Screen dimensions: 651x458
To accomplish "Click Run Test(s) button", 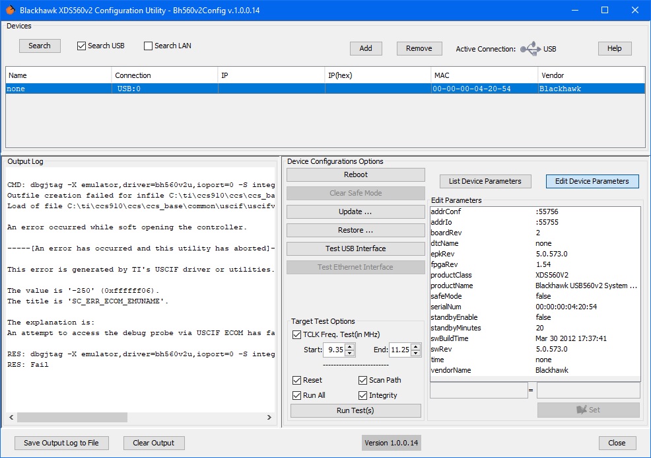I will pyautogui.click(x=356, y=410).
